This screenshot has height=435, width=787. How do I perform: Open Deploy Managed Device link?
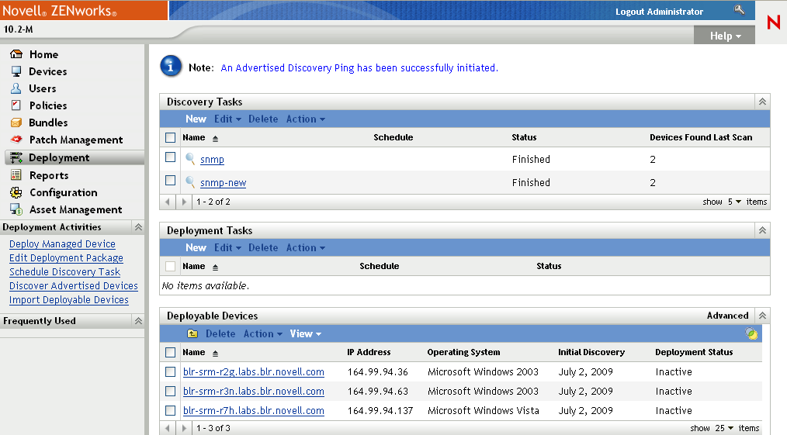(x=62, y=244)
